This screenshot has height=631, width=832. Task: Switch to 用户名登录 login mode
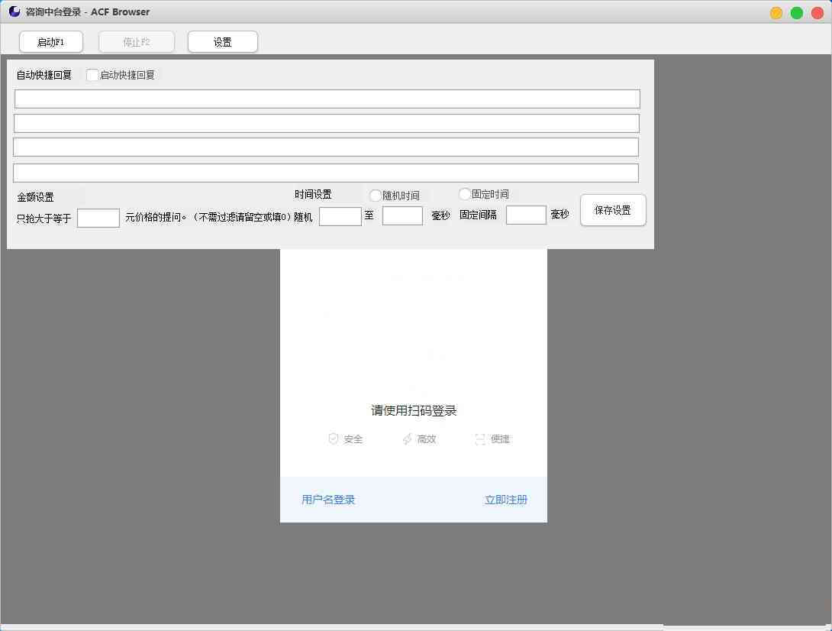(x=327, y=499)
